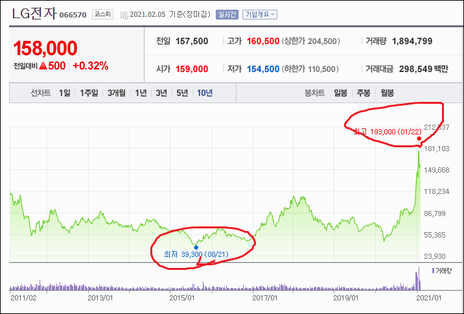Switch to 월봉 candle chart
This screenshot has width=464, height=314.
pyautogui.click(x=387, y=93)
